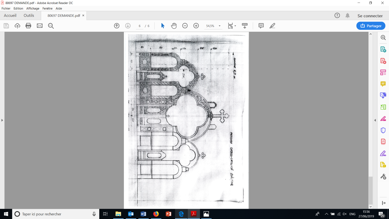Open Firefox from the taskbar

tap(156, 214)
